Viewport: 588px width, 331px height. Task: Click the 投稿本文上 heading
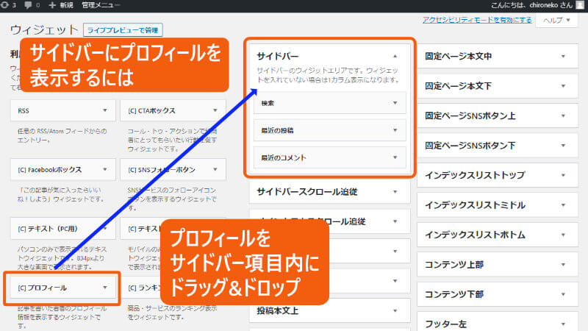point(278,310)
